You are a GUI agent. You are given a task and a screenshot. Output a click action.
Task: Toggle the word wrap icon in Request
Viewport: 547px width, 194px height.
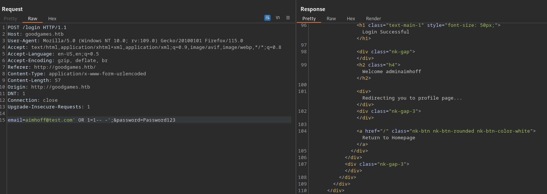click(267, 18)
